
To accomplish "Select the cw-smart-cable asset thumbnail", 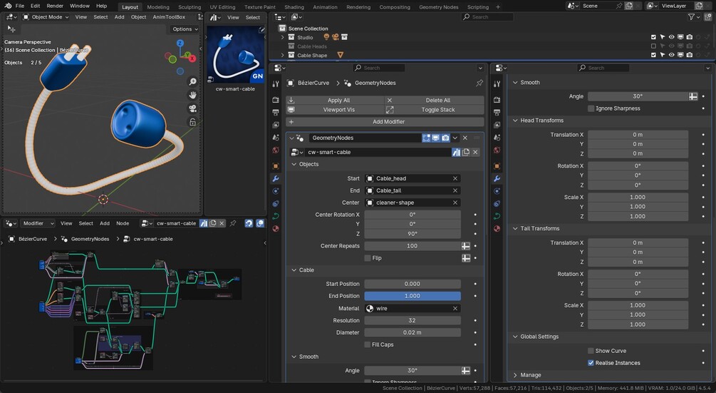I will (236, 55).
